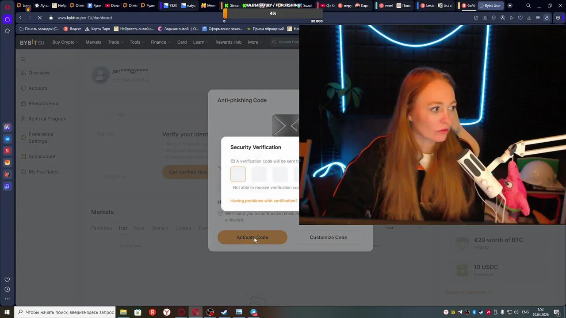The height and width of the screenshot is (318, 566).
Task: Switch to the Favorites markets tab
Action: (x=101, y=228)
